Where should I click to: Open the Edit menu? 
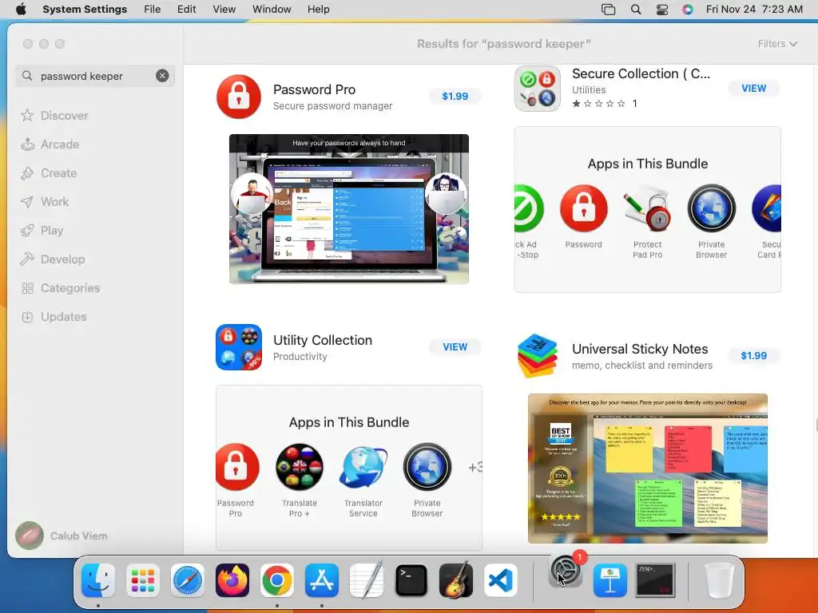pos(187,10)
